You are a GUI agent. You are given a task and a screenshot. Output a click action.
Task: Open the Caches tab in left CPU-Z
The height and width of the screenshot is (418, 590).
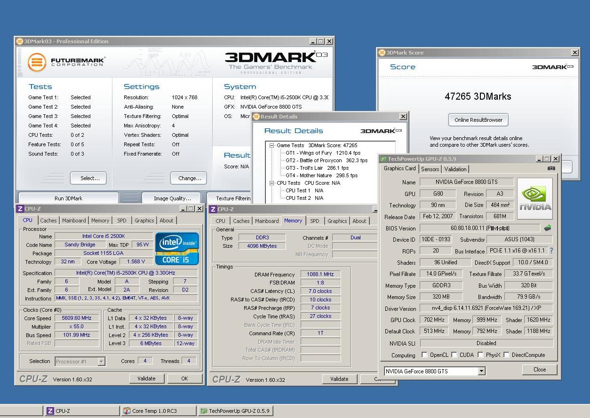(48, 221)
